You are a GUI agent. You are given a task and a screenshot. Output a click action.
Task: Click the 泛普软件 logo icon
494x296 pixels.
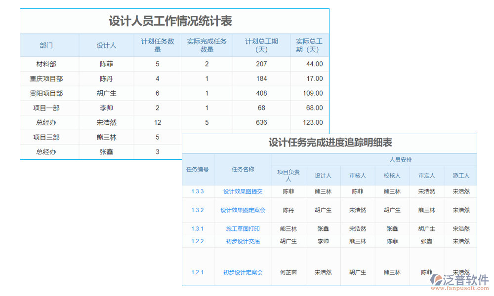click(437, 280)
